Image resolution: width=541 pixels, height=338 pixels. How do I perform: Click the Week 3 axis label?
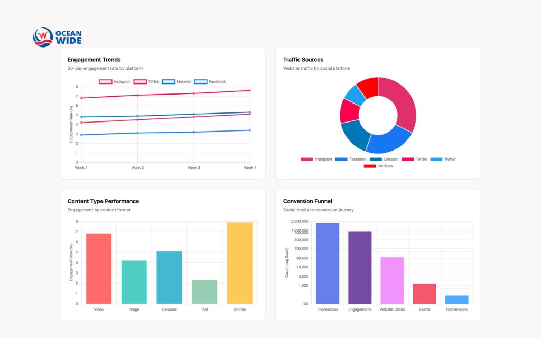[194, 167]
